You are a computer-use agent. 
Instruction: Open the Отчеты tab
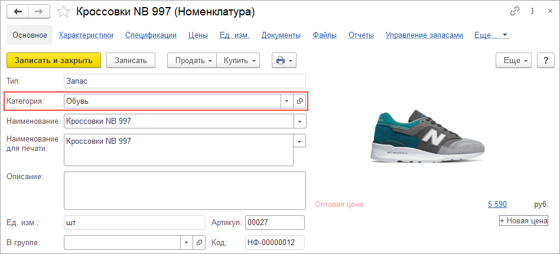[x=361, y=35]
